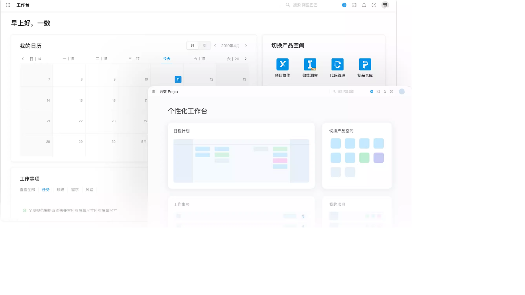Image resolution: width=525 pixels, height=295 pixels.
Task: Open 代码管理 product space
Action: [337, 68]
